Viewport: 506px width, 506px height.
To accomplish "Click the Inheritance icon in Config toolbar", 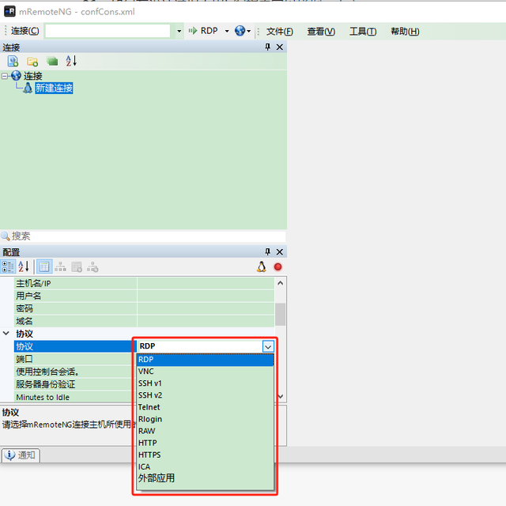I will point(60,267).
